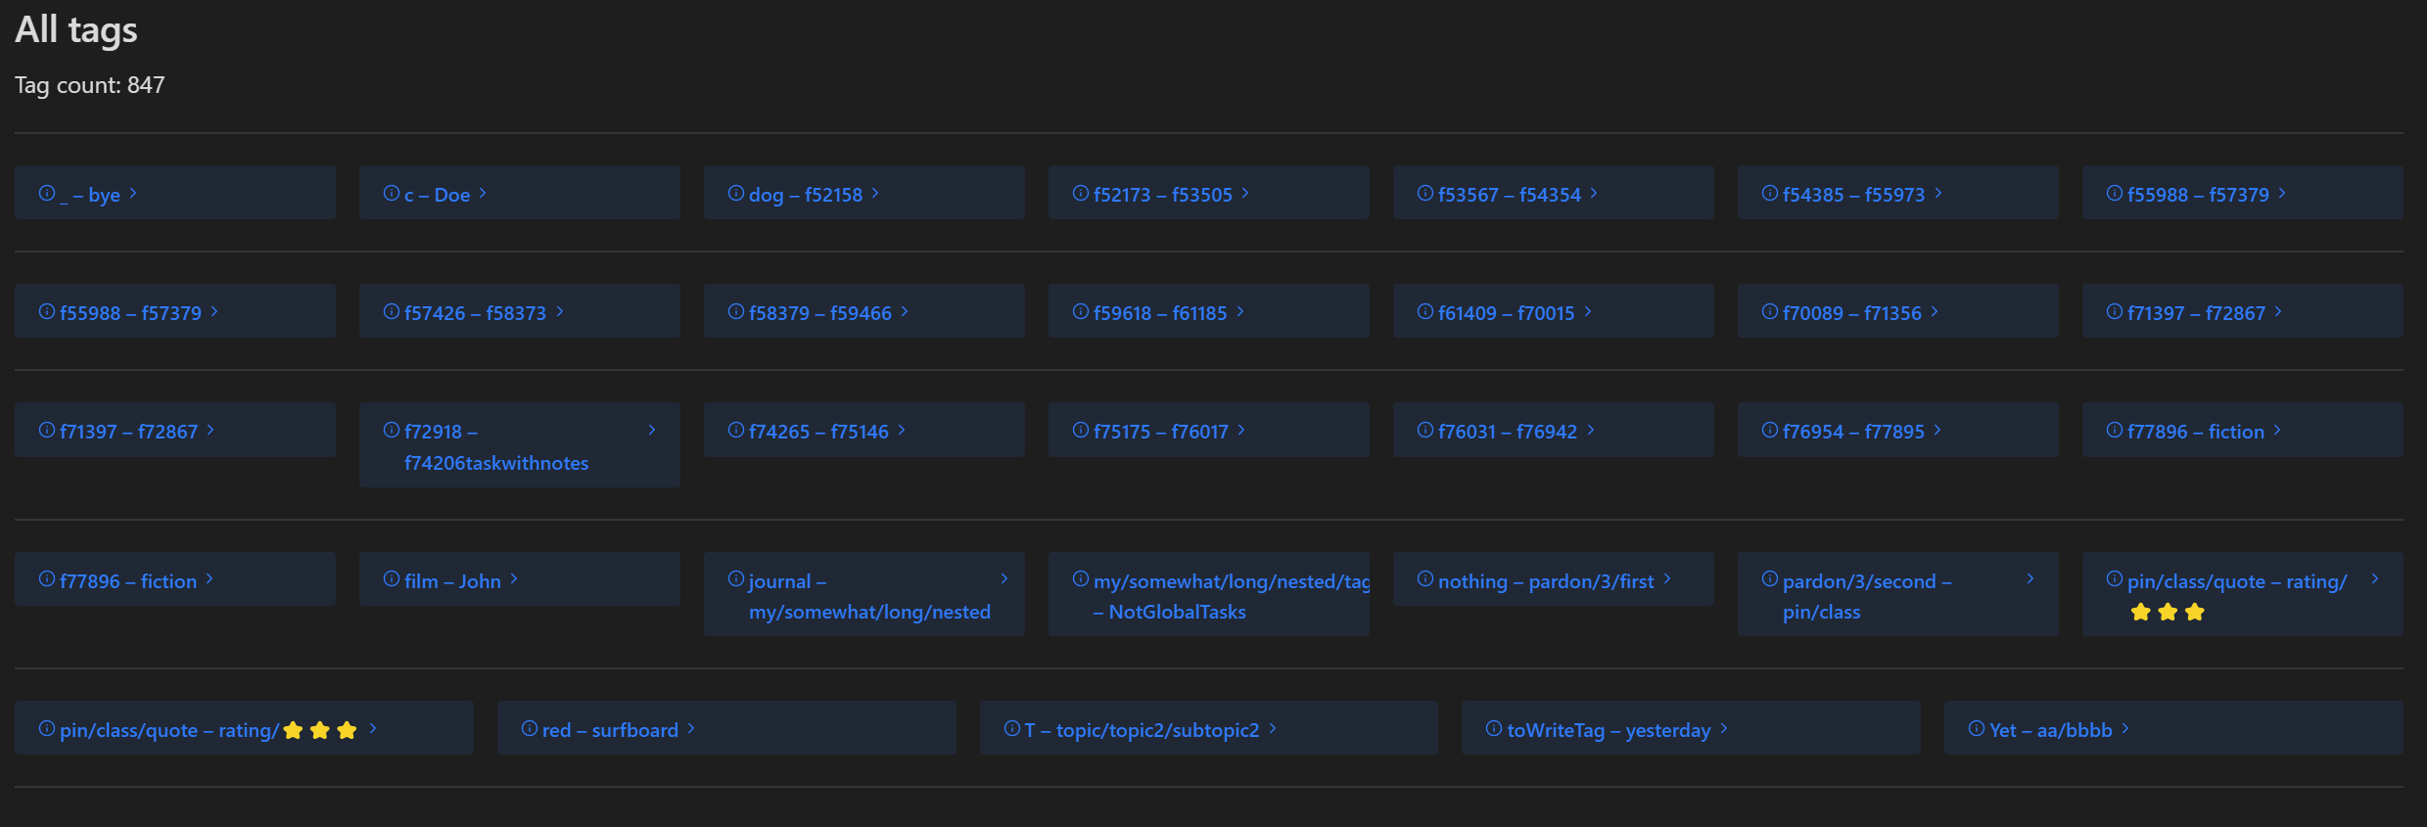
Task: Expand chevron of 'f72918 – f74206taskwithnotes'
Action: 652,431
